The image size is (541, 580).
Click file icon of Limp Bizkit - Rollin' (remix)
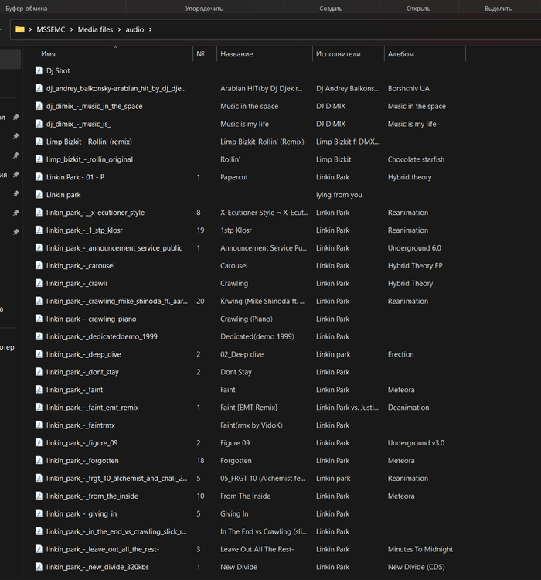39,142
